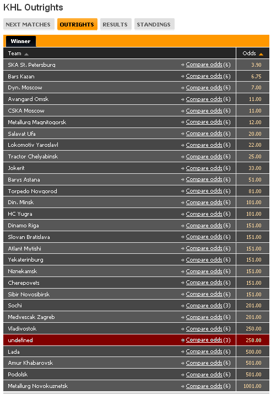Screen dimensions: 271x394
Task: Click arrow icon beside SKA St. Petersburg compare odds
Action: tap(183, 65)
